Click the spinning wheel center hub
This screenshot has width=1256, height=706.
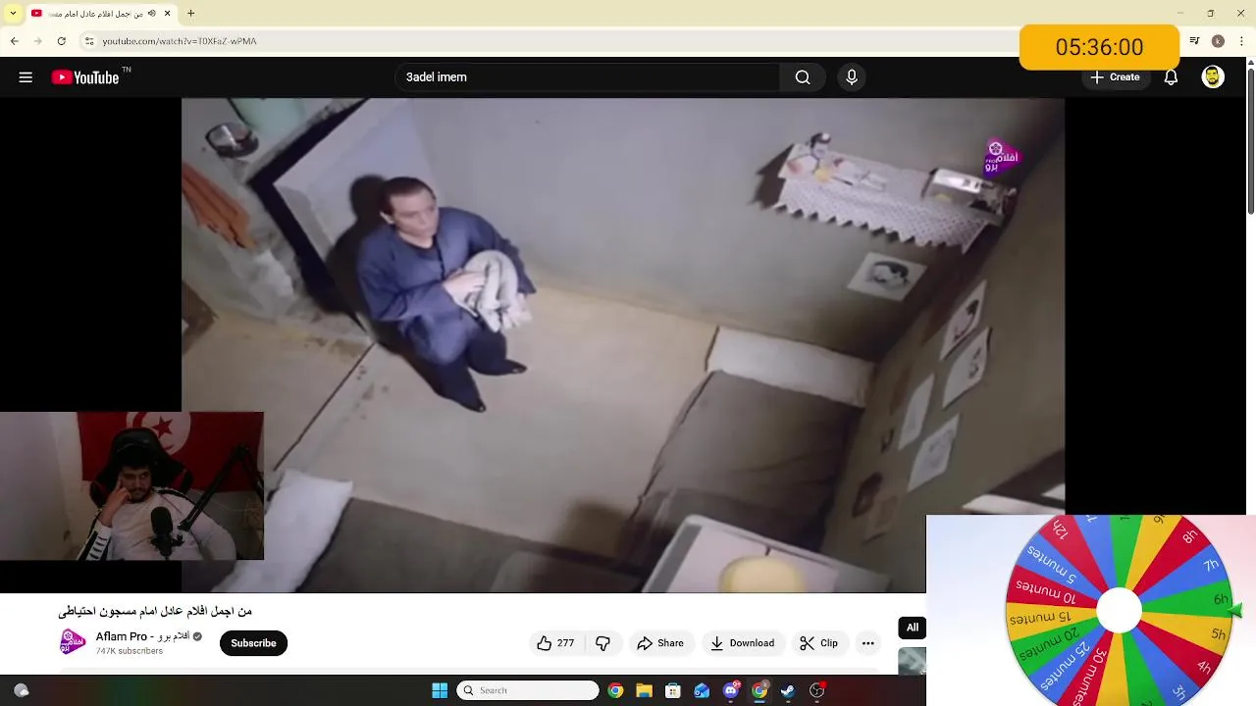pos(1119,611)
